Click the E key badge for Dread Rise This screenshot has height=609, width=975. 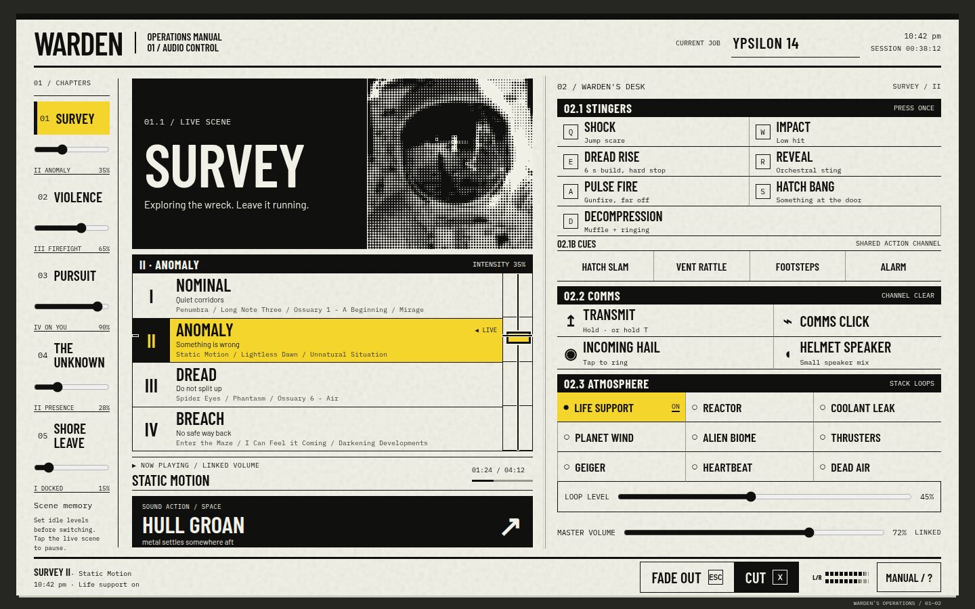tap(571, 162)
